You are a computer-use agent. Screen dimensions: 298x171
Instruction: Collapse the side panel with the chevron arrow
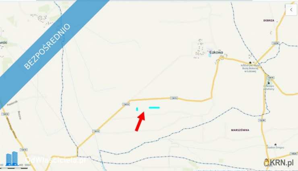tap(291, 10)
